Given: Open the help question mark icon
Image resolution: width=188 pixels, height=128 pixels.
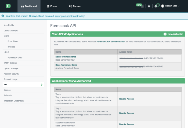Looking at the screenshot, I should point(149,6).
